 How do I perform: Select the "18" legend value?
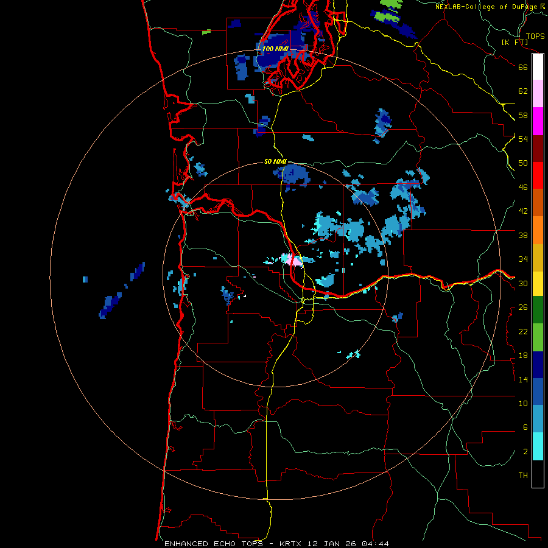(523, 356)
